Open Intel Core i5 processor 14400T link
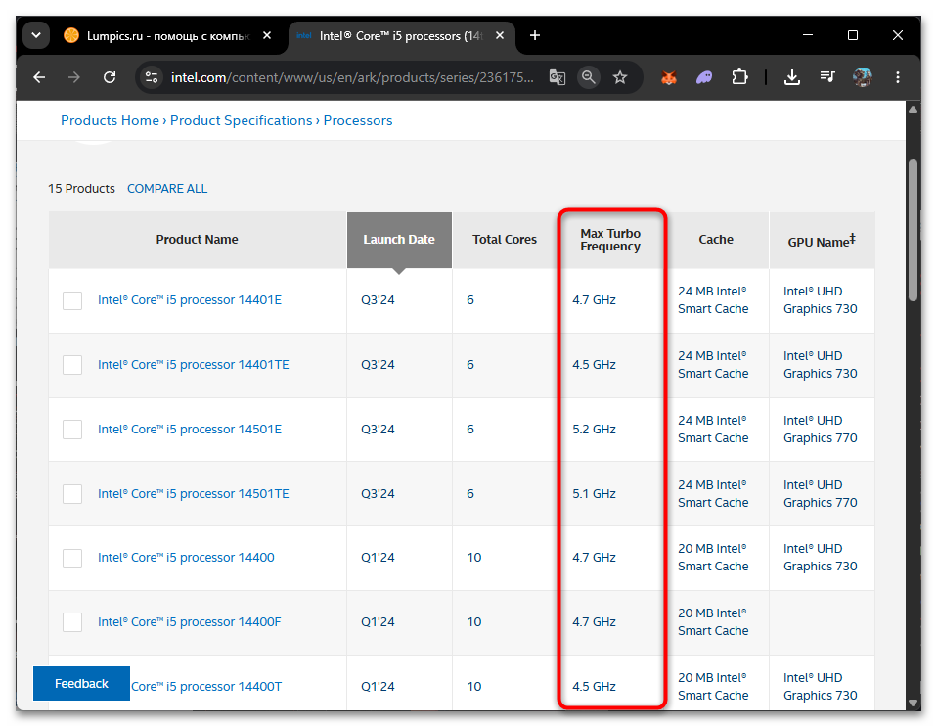This screenshot has width=937, height=727. point(206,686)
